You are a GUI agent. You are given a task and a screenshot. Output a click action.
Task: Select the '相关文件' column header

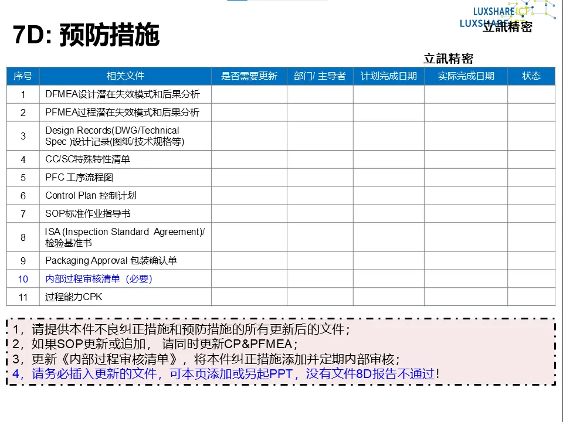coord(126,76)
